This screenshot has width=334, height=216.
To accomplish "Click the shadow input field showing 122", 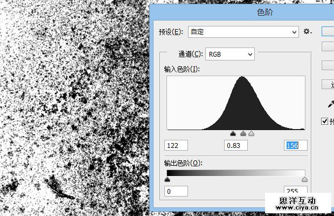I will 176,145.
